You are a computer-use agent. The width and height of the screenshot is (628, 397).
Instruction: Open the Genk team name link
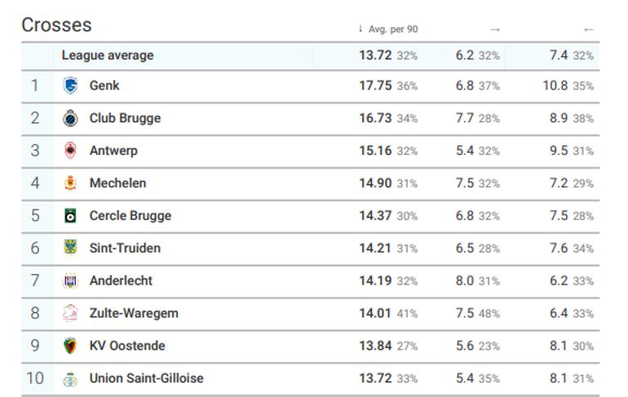click(104, 86)
